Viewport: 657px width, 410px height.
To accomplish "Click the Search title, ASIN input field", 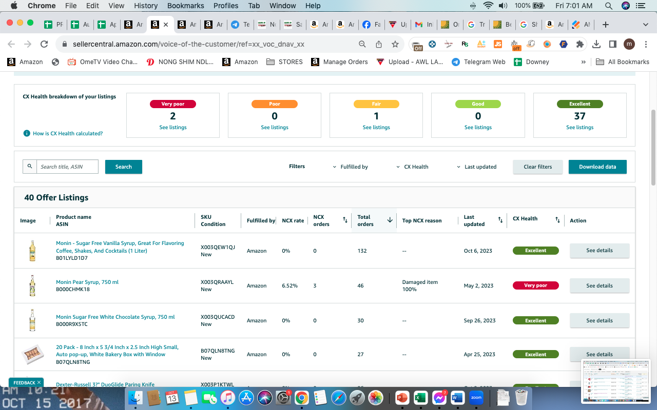I will pyautogui.click(x=67, y=167).
